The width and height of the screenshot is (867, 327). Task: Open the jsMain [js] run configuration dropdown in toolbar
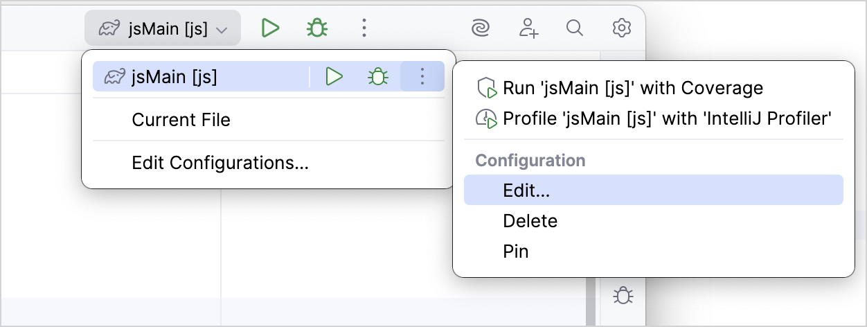[163, 28]
